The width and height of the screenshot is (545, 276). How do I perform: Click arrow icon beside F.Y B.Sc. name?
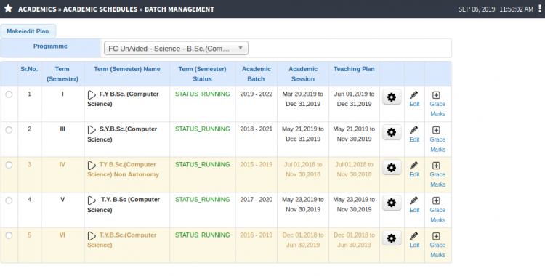pyautogui.click(x=92, y=94)
